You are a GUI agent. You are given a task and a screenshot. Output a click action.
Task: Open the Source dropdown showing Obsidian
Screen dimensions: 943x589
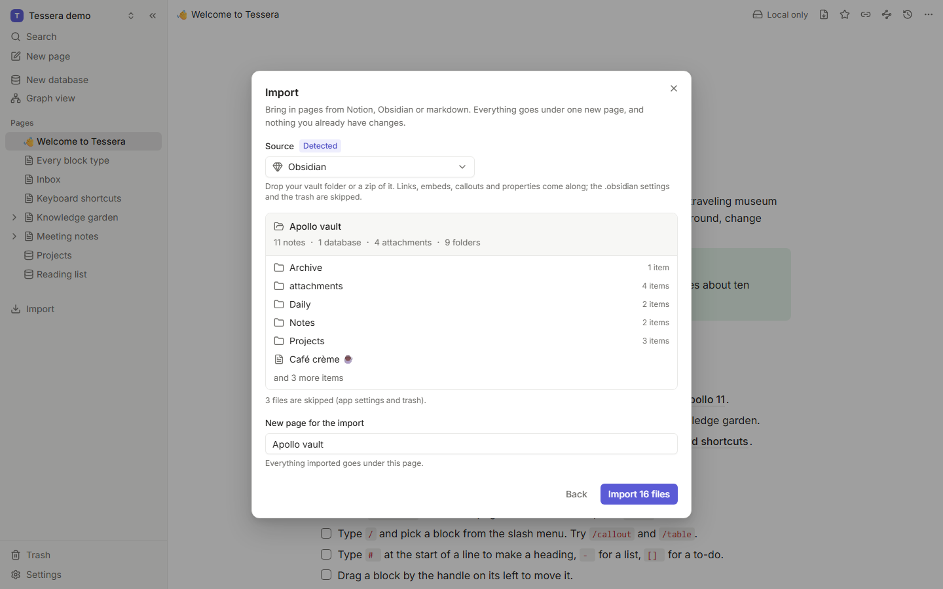[x=370, y=167]
